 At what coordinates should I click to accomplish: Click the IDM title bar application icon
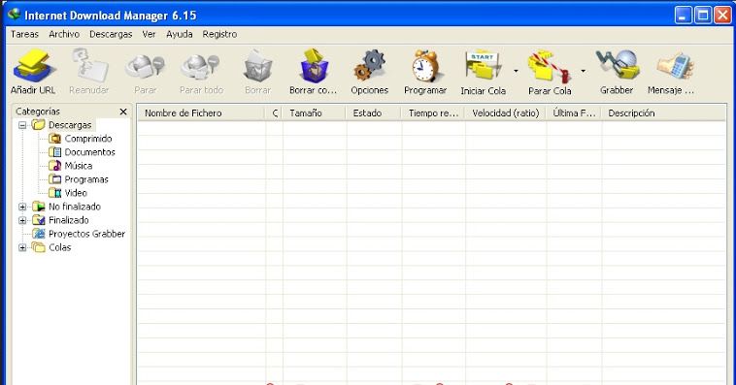click(15, 15)
